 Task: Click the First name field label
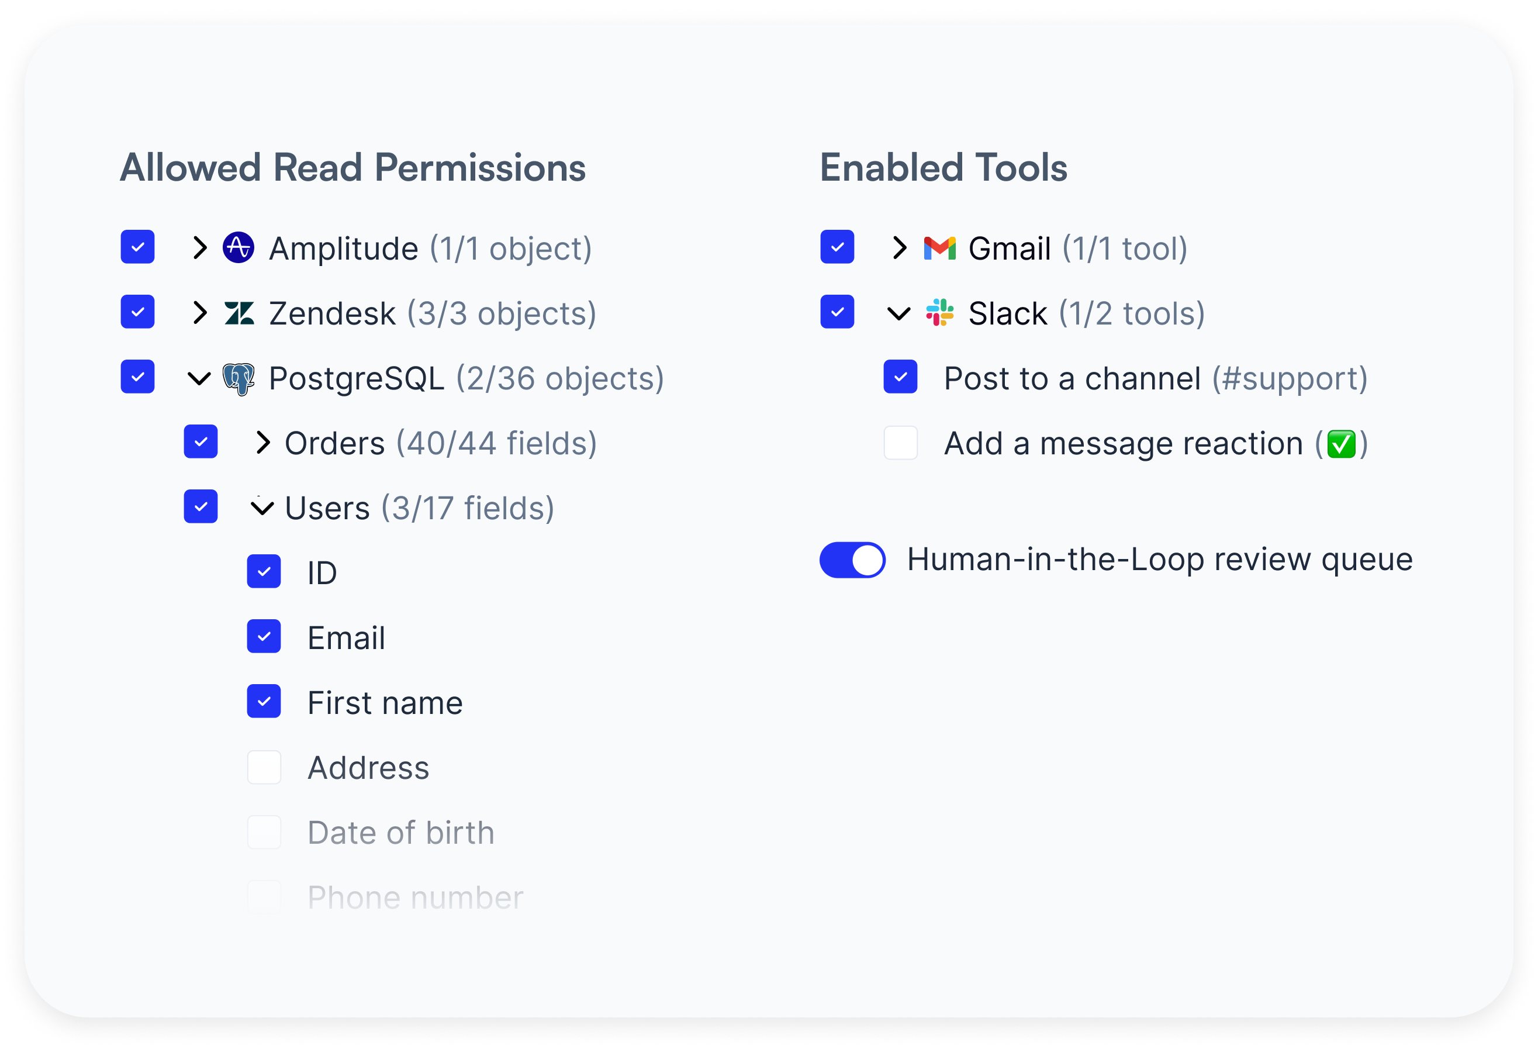tap(385, 702)
